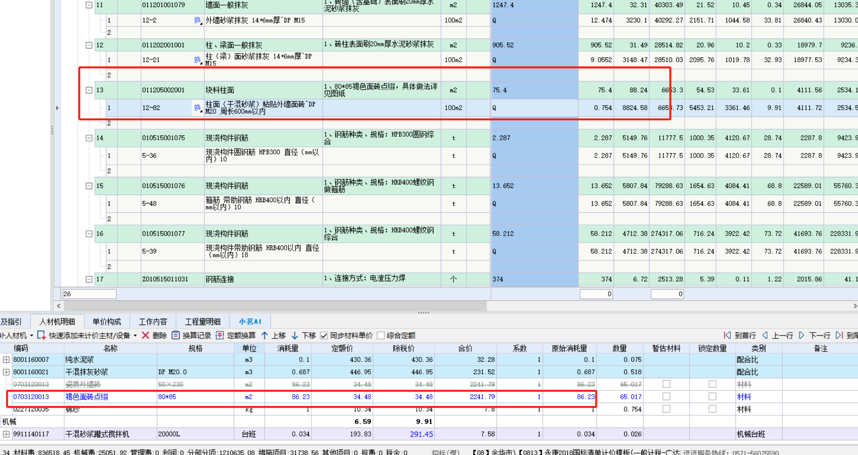Click quantity cell 75.4 in blue column
This screenshot has height=455, width=858.
coord(534,90)
